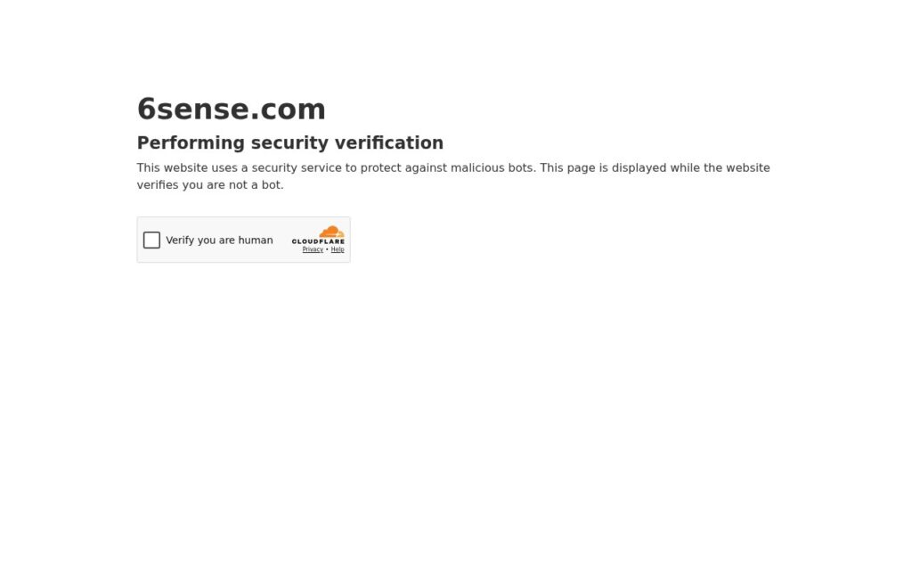Open the Help link in the widget

[x=338, y=249]
